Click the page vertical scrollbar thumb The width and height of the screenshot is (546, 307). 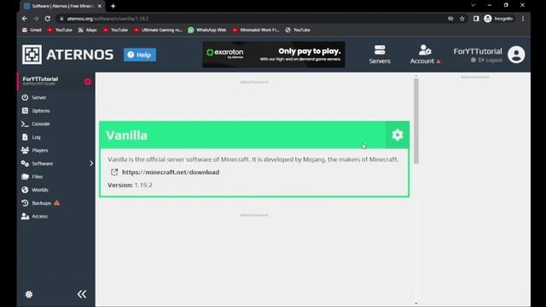(416, 121)
